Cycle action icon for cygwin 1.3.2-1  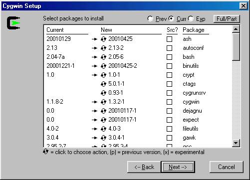pos(103,102)
